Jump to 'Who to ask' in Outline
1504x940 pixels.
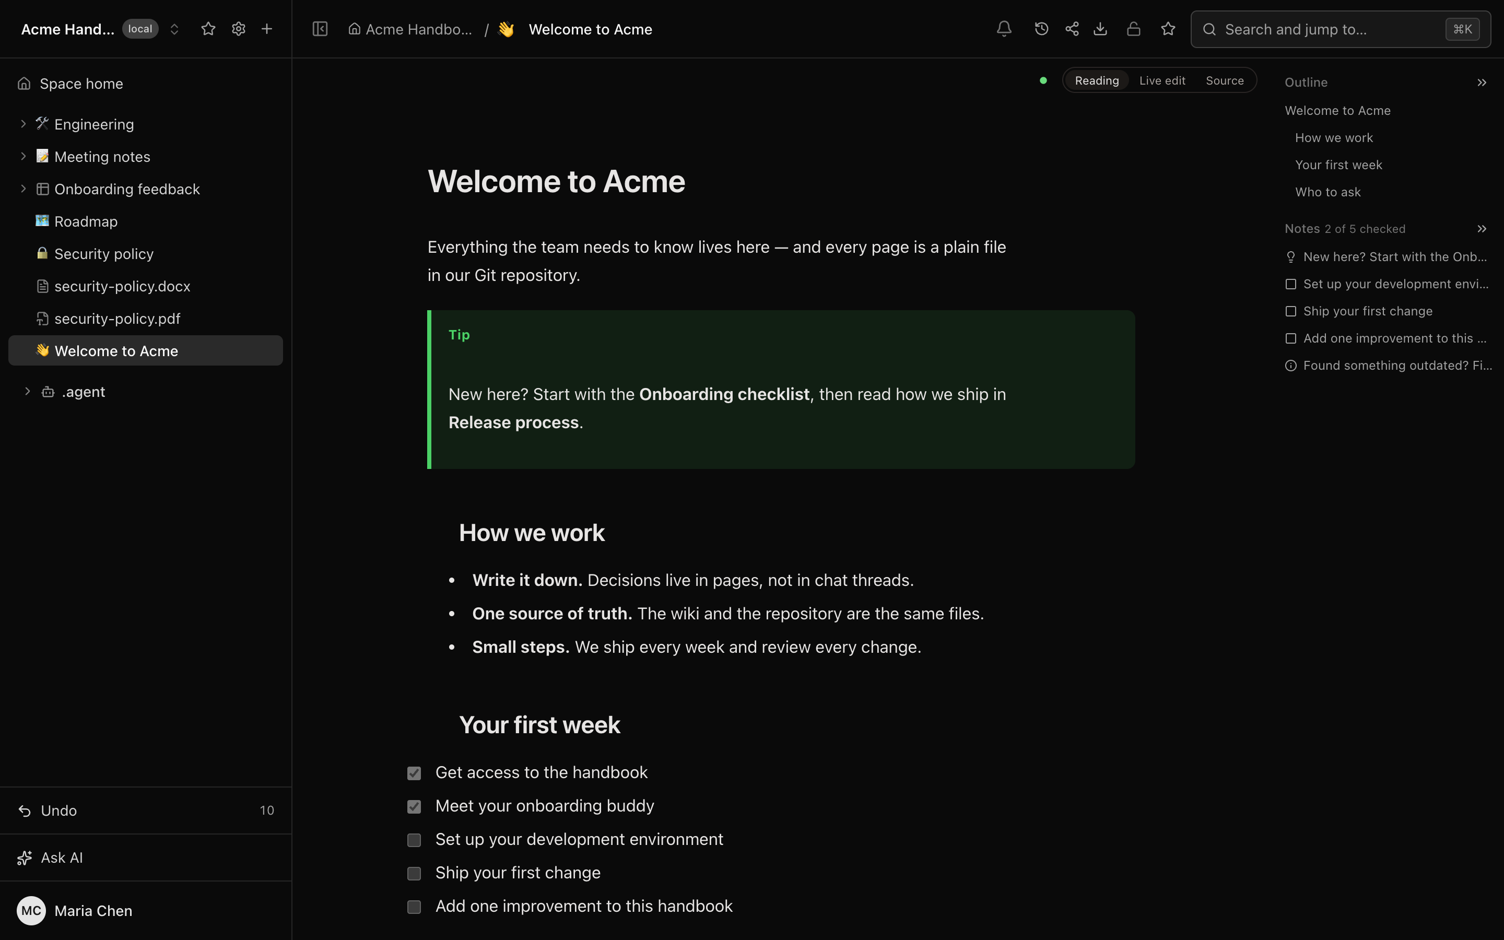1327,192
